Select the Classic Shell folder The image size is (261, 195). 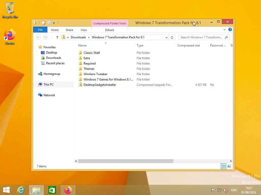(x=92, y=53)
